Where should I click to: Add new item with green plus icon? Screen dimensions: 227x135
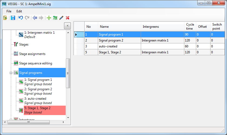click(49, 18)
